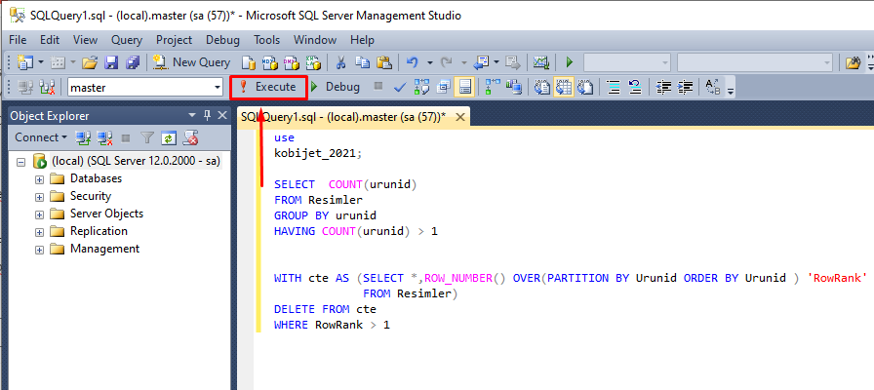Expand the Security folder

click(x=39, y=197)
